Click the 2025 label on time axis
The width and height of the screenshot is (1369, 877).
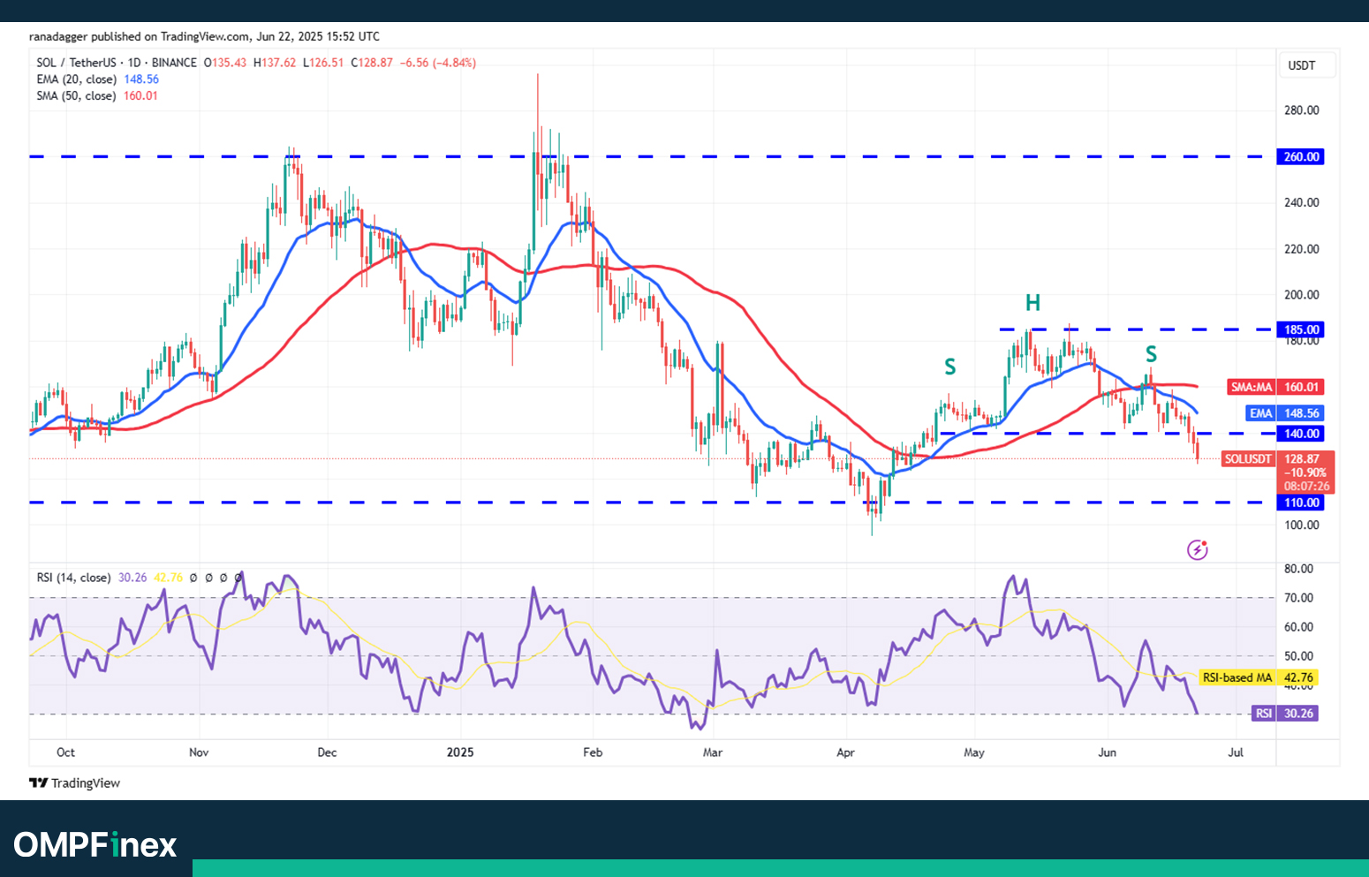click(x=460, y=752)
